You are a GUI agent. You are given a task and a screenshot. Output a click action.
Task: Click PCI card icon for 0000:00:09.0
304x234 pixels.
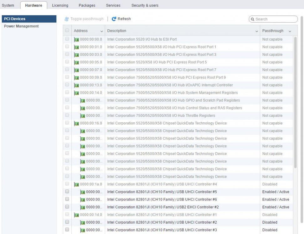[x=76, y=78]
